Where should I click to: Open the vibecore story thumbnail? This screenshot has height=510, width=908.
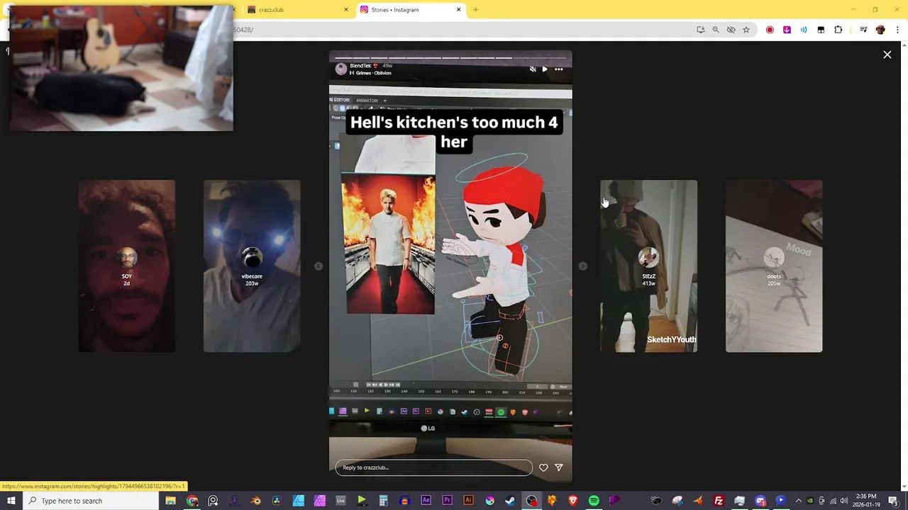(252, 266)
